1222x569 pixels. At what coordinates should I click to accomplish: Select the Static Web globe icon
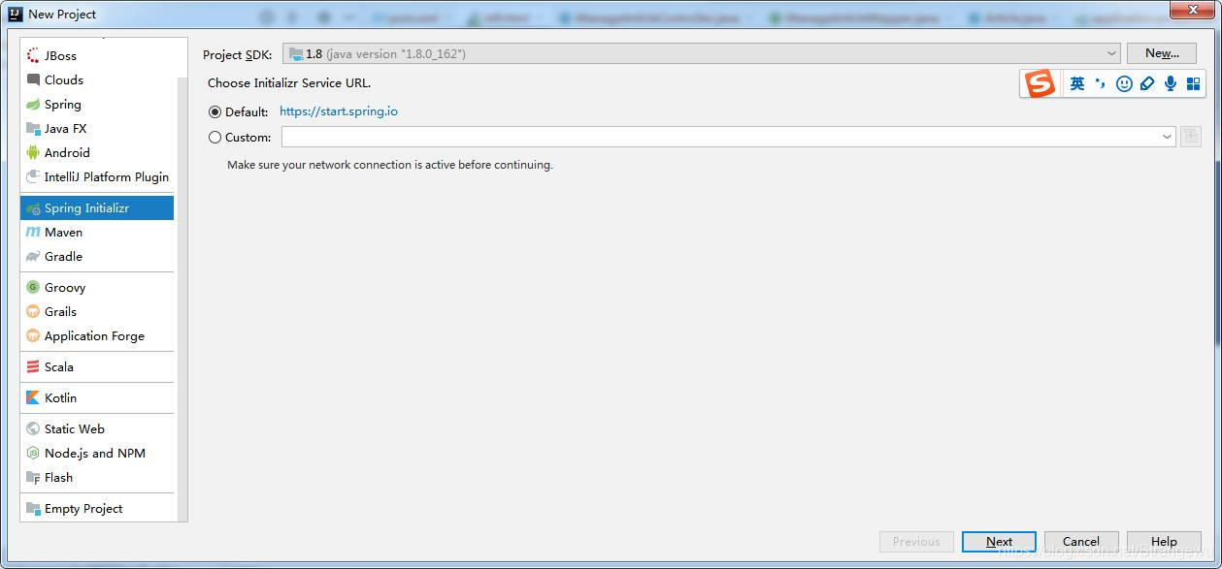33,429
